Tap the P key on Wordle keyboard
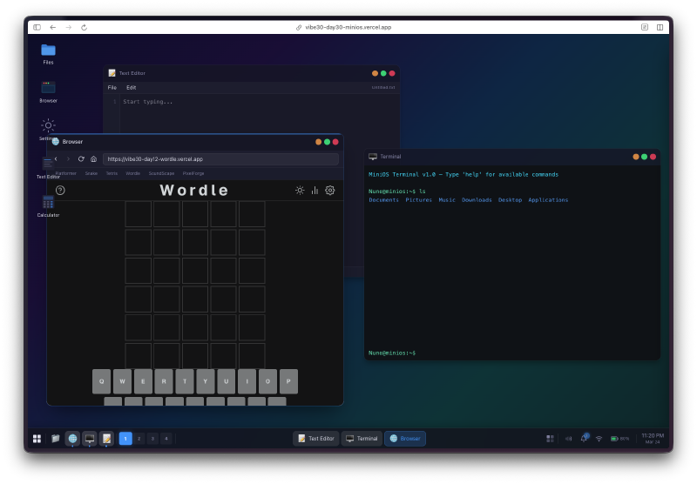 pyautogui.click(x=288, y=381)
